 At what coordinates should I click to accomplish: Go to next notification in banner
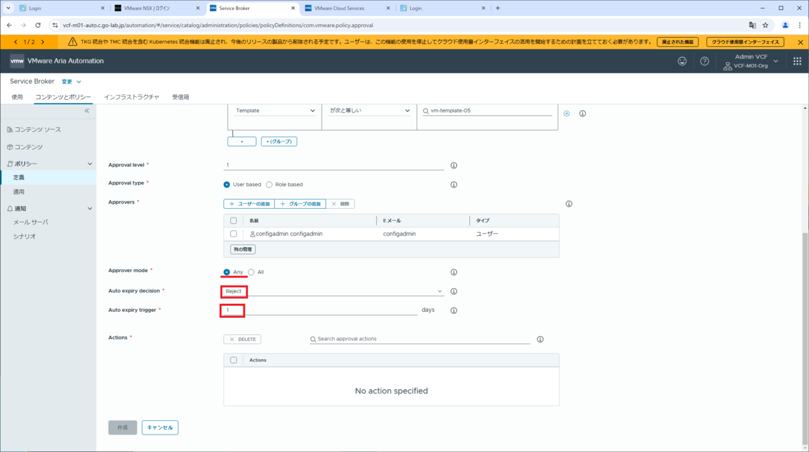[x=42, y=42]
